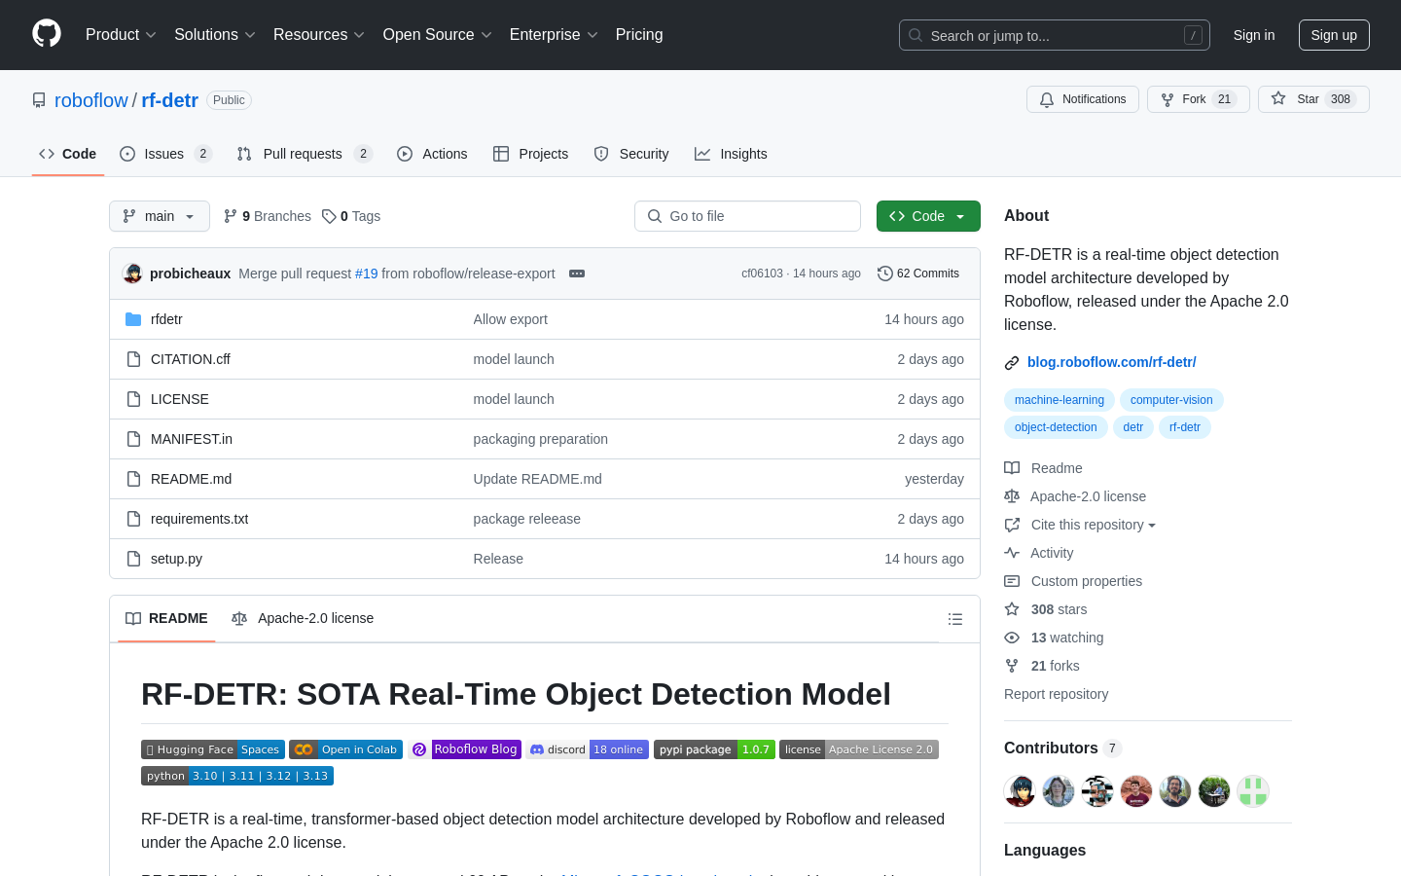Open the Projects tab
1401x876 pixels.
pos(531,154)
